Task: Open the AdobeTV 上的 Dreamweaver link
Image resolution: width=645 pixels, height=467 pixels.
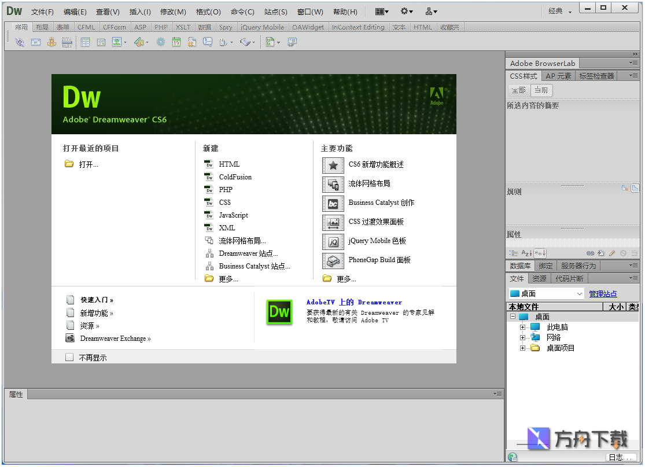Action: [x=354, y=302]
